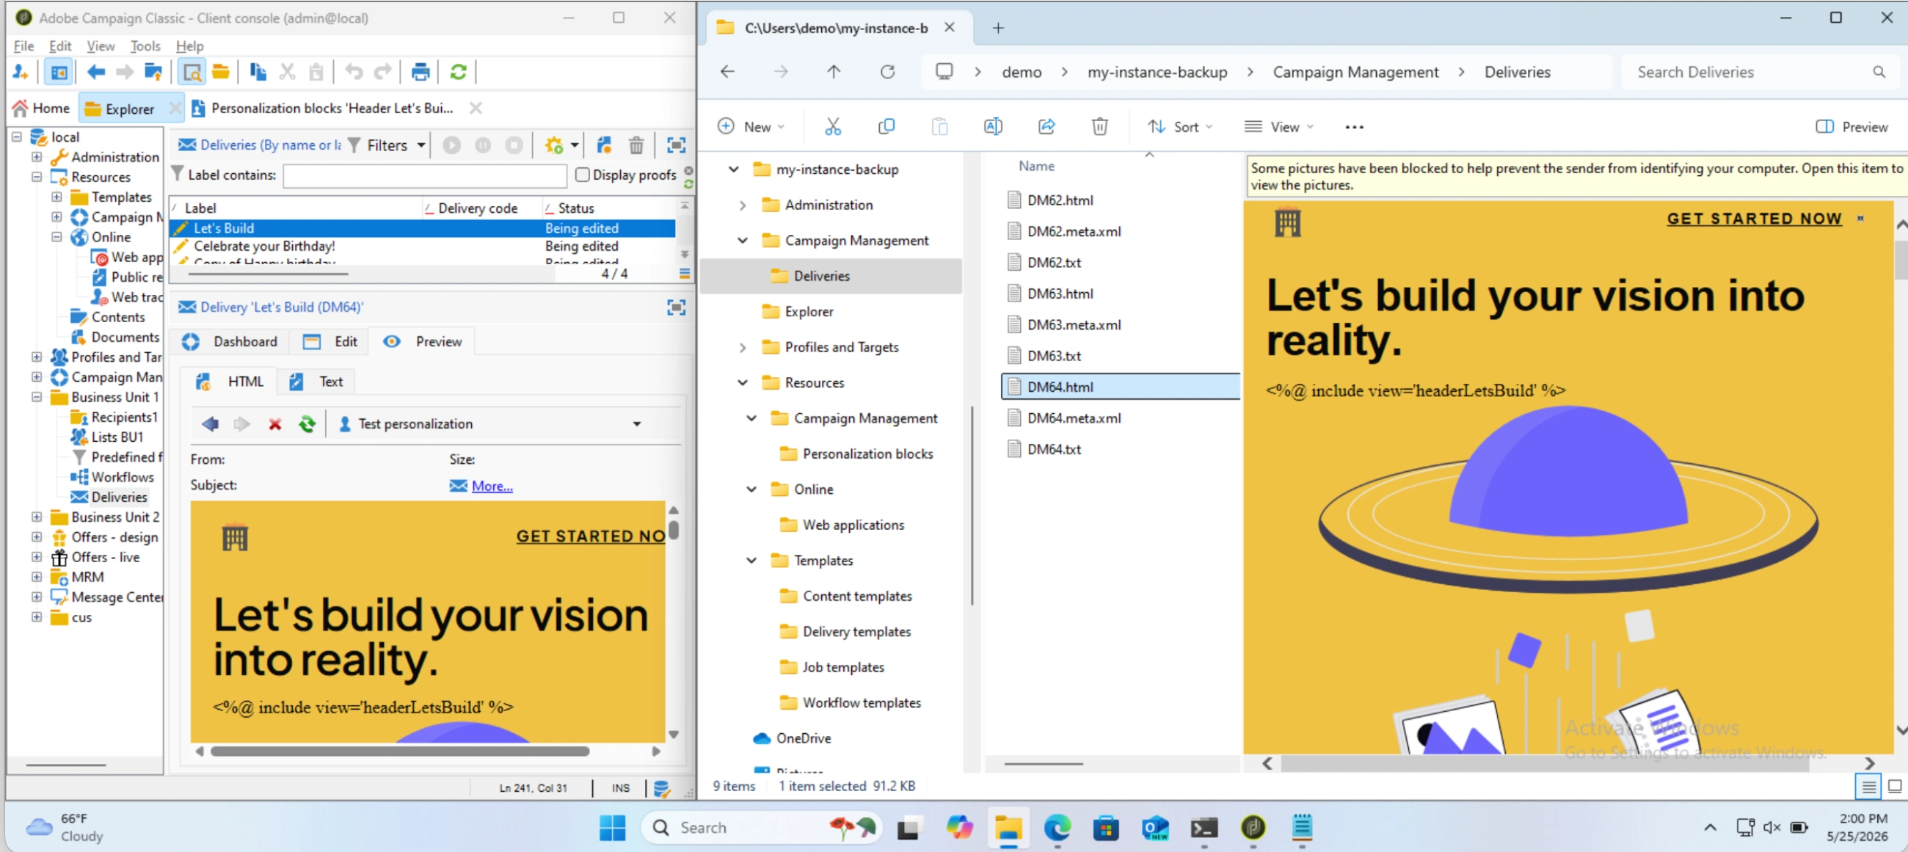This screenshot has height=852, width=1908.
Task: Click the More... link next to Subject
Action: pos(492,486)
